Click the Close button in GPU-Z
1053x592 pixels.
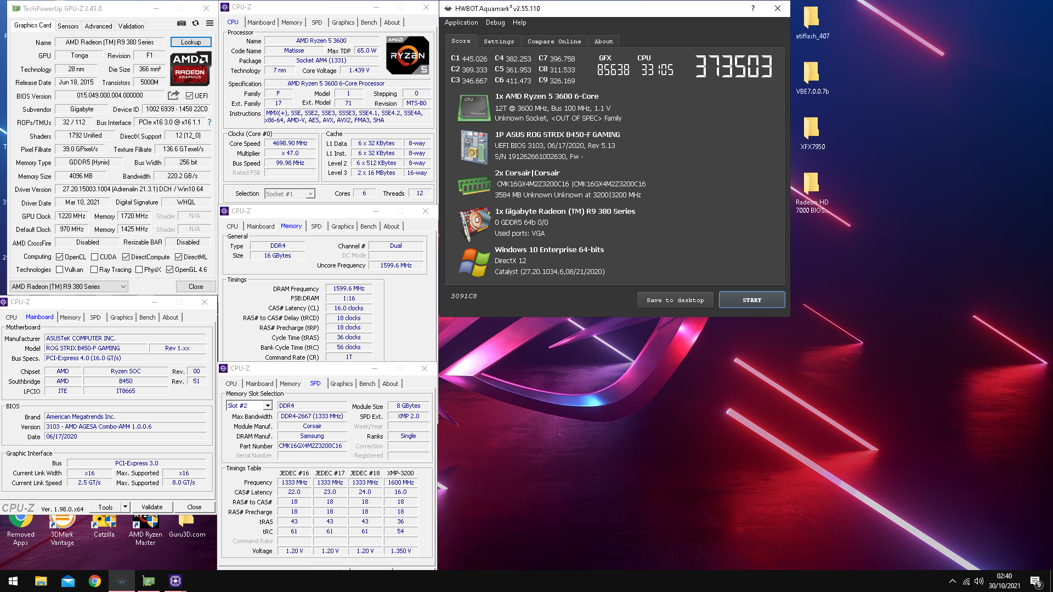(x=196, y=286)
